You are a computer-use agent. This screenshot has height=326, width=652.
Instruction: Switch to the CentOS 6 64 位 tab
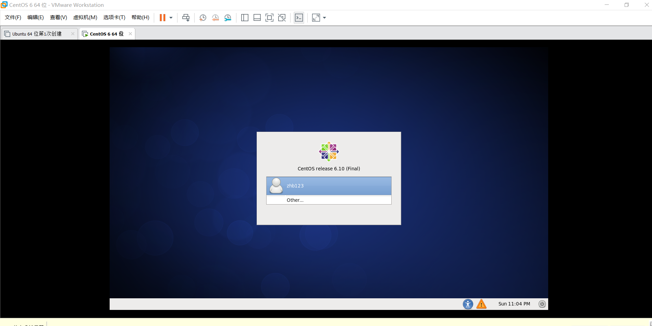[x=107, y=34]
